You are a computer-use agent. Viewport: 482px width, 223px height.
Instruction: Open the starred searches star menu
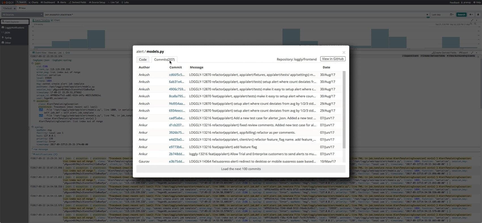(x=471, y=15)
